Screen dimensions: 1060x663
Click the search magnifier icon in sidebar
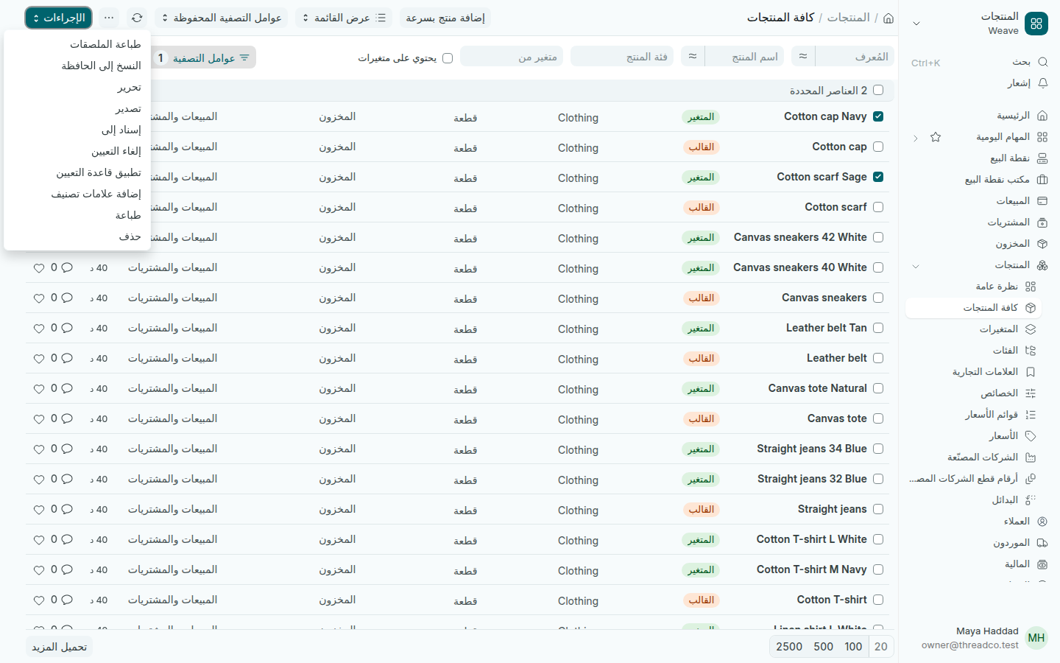(x=1042, y=62)
